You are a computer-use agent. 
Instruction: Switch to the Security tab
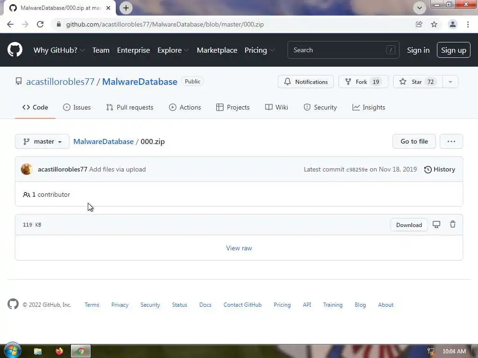coord(320,107)
